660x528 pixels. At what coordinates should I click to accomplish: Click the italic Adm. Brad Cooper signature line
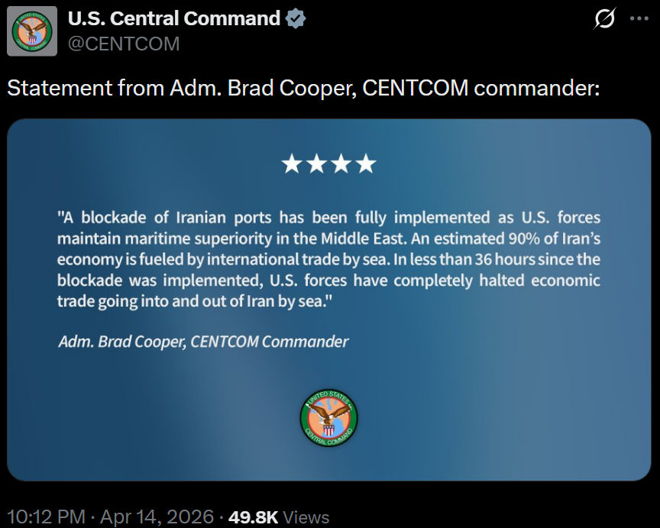[x=203, y=342]
